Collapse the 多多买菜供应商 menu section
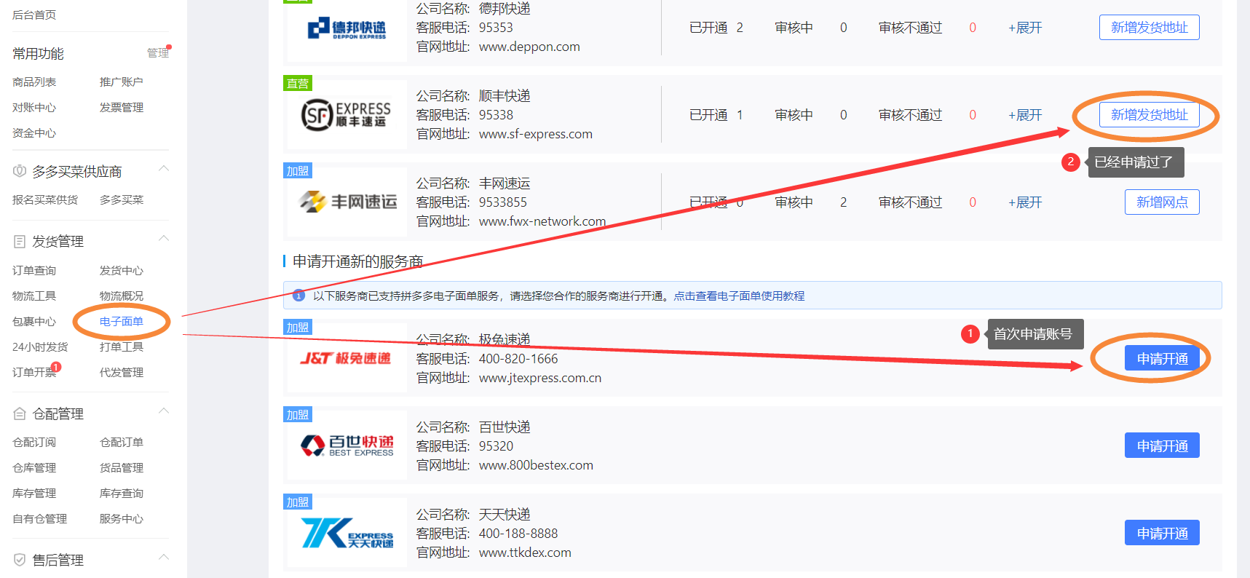Viewport: 1250px width, 578px height. [x=164, y=169]
